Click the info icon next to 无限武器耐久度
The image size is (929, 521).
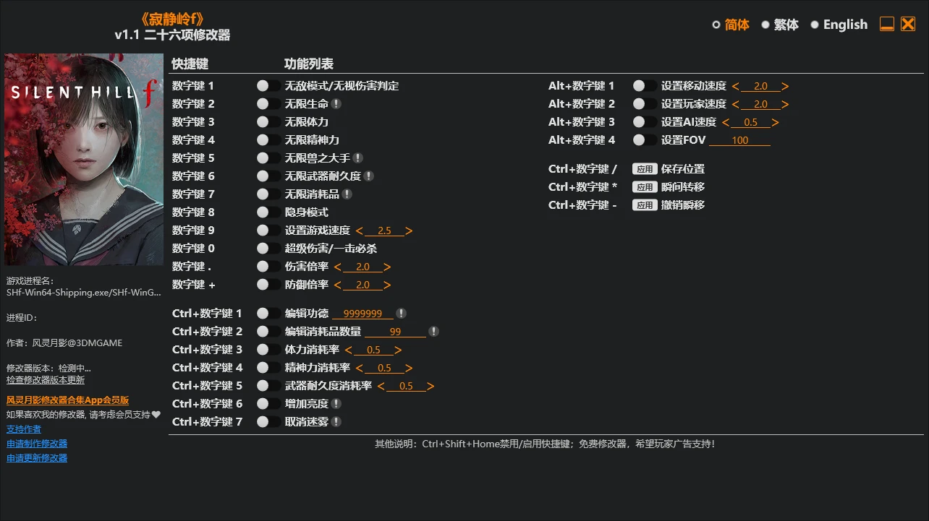click(x=369, y=176)
